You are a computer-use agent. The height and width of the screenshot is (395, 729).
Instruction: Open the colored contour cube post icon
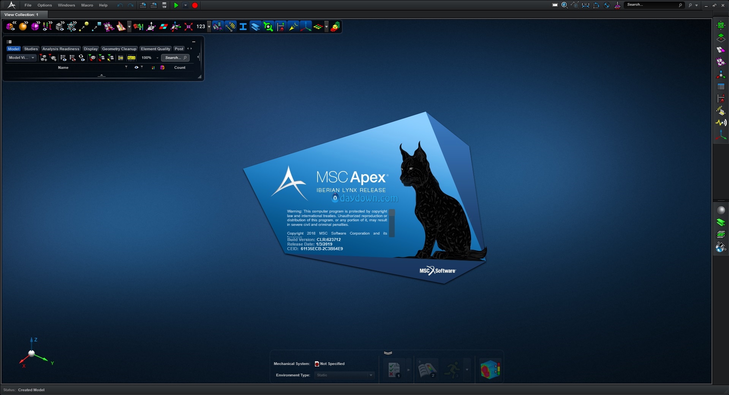(x=490, y=370)
